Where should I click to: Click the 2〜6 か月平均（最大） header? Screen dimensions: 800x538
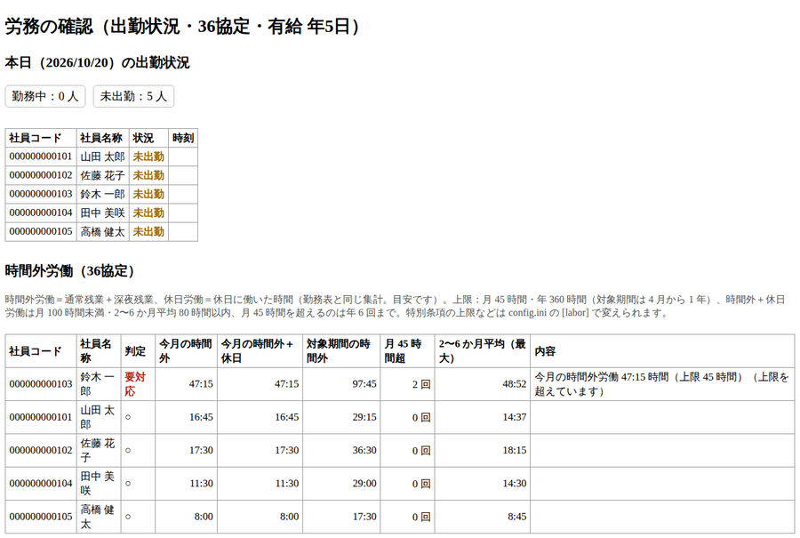pyautogui.click(x=482, y=351)
